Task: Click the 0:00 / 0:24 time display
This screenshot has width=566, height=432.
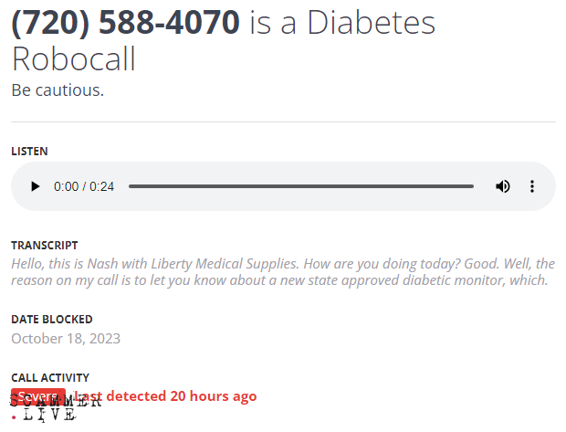Action: click(x=84, y=186)
